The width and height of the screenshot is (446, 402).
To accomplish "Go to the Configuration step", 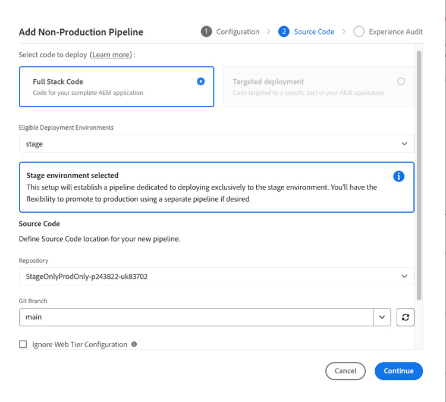I will coord(237,32).
